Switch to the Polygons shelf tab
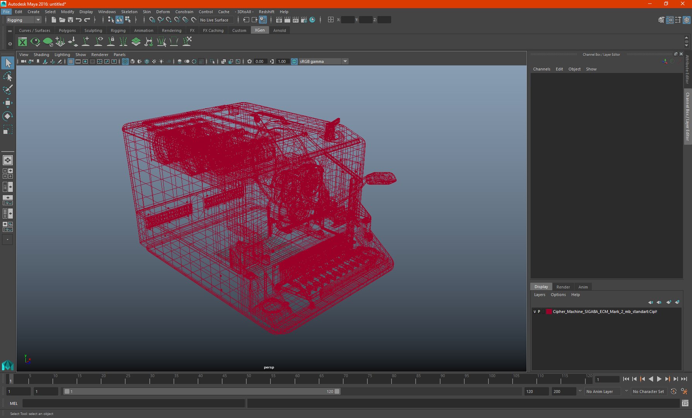692x418 pixels. click(x=67, y=31)
